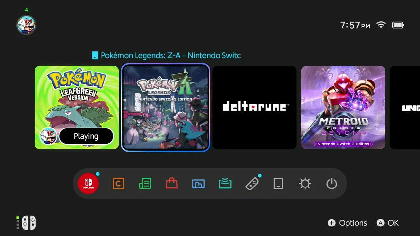Click the Wi-Fi status icon
Viewport: 420px width, 236px height.
tap(381, 25)
